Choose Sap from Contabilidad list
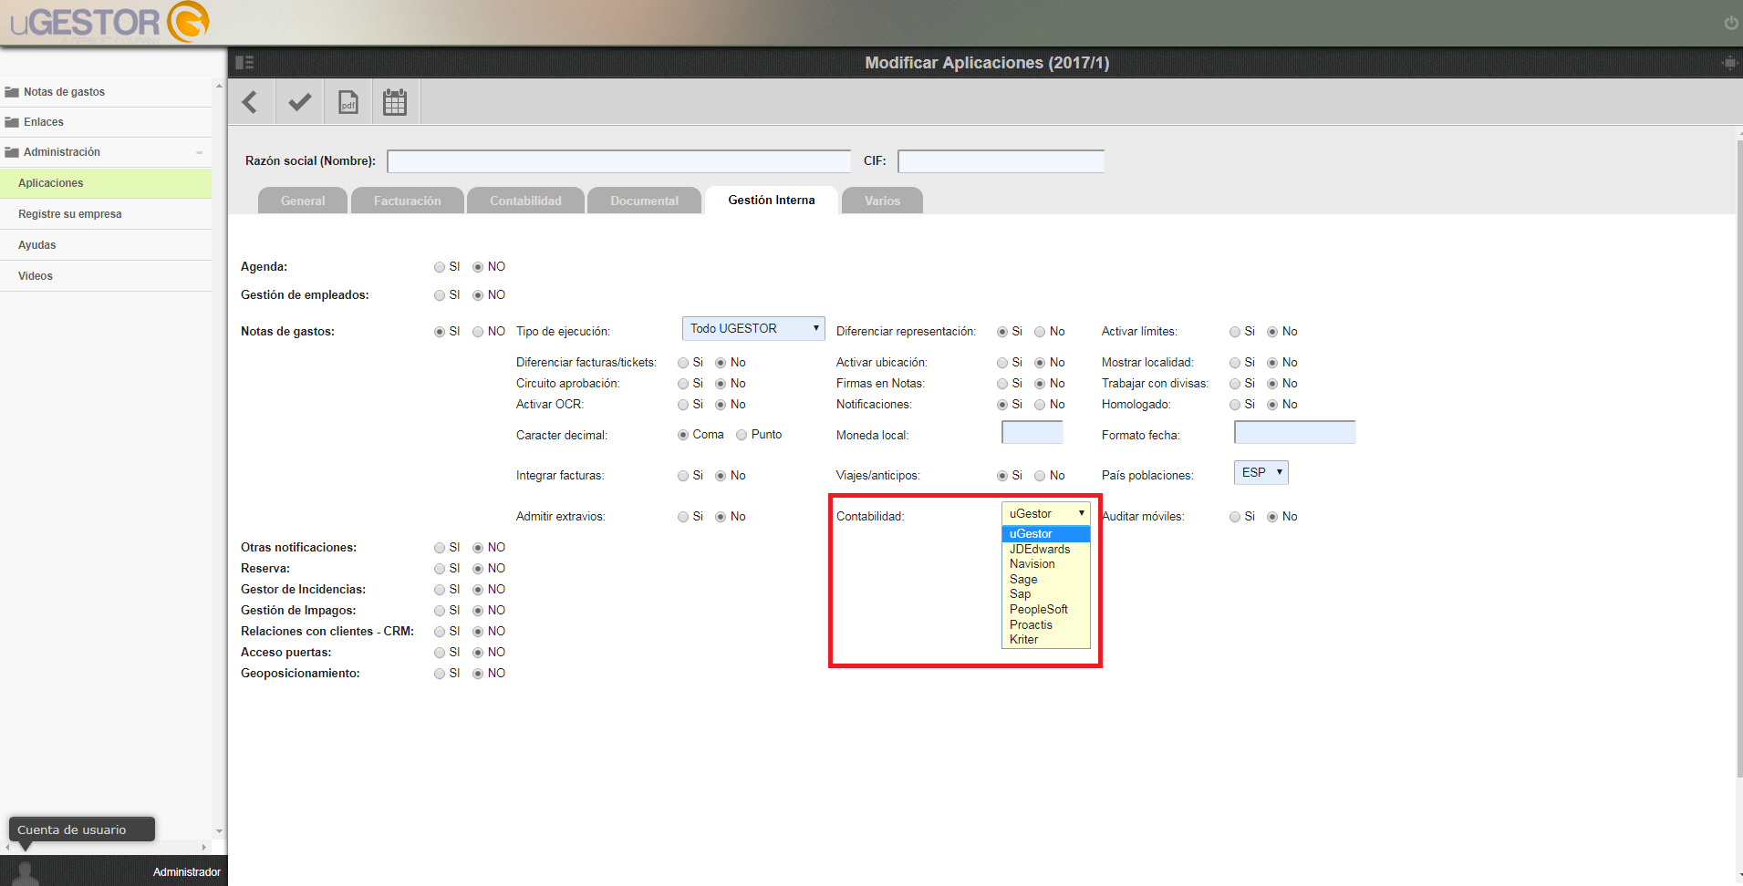This screenshot has width=1743, height=886. pyautogui.click(x=1046, y=594)
